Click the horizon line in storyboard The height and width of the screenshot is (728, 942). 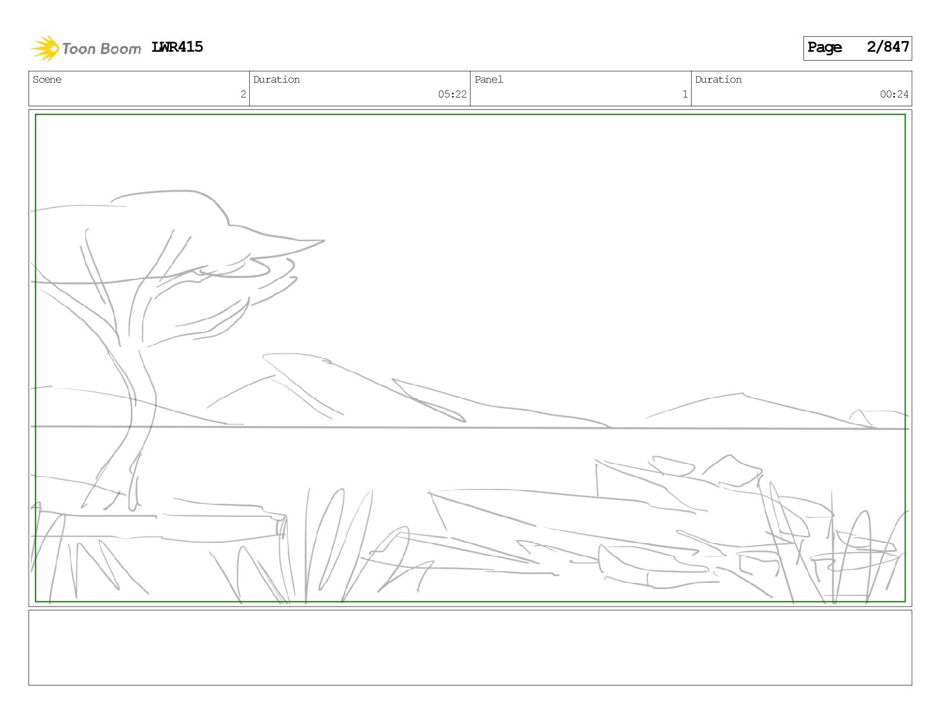(470, 427)
